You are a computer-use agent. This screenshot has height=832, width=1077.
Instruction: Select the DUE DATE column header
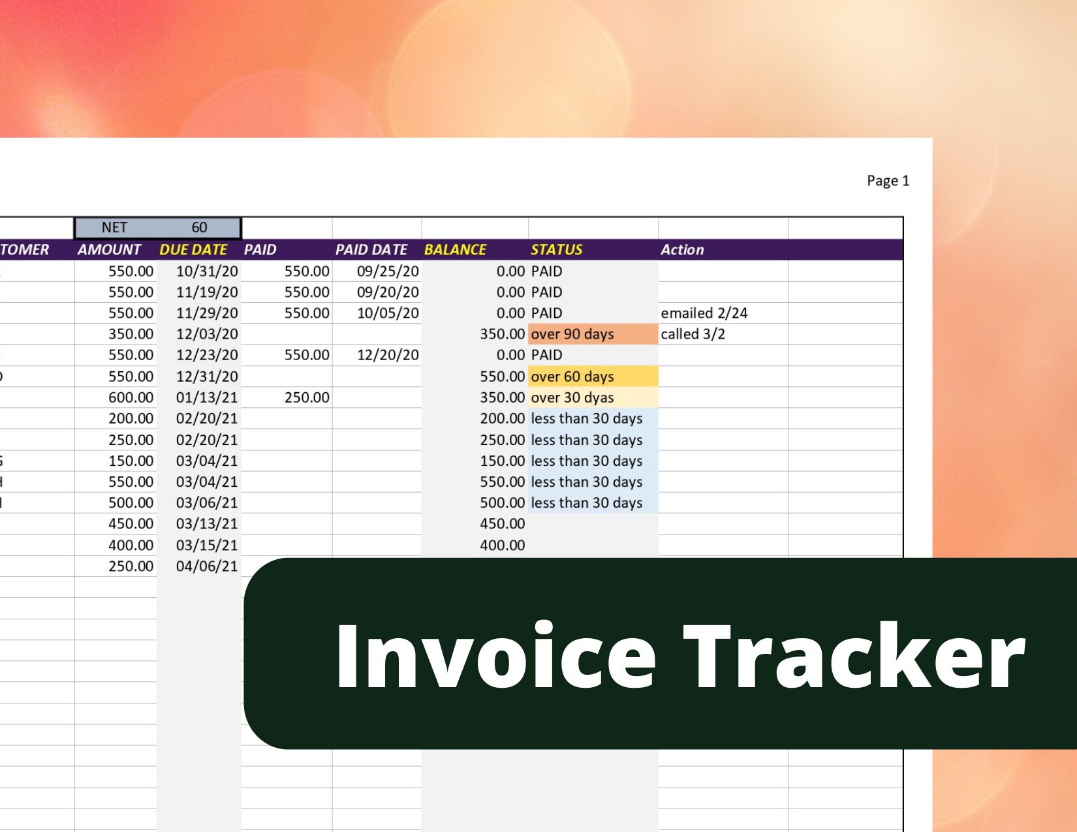pos(193,249)
